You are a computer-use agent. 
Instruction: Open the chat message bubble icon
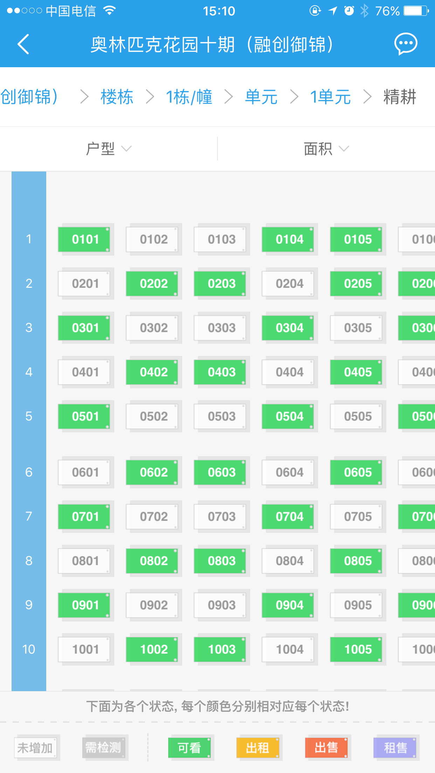(406, 44)
